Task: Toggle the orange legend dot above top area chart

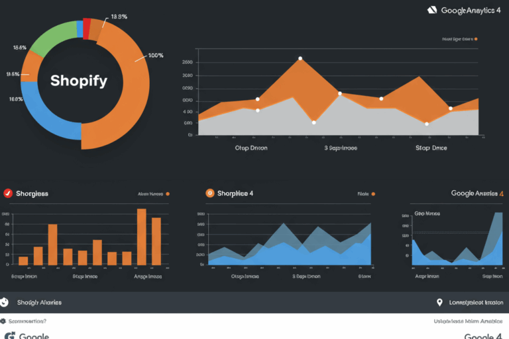Action: 476,39
